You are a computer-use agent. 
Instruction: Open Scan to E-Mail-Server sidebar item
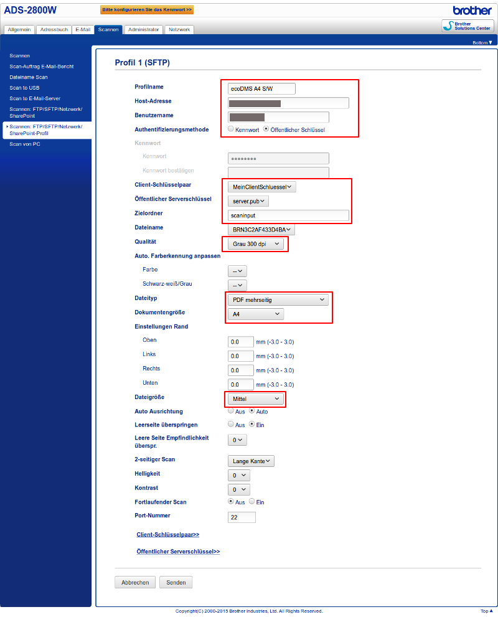[35, 98]
